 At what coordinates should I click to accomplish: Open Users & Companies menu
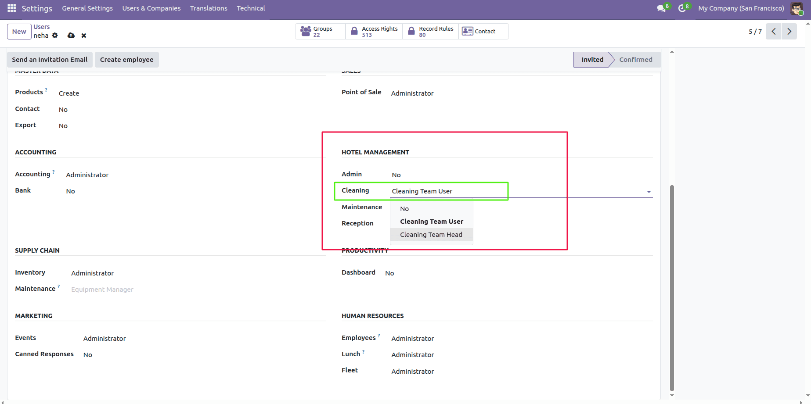click(151, 8)
